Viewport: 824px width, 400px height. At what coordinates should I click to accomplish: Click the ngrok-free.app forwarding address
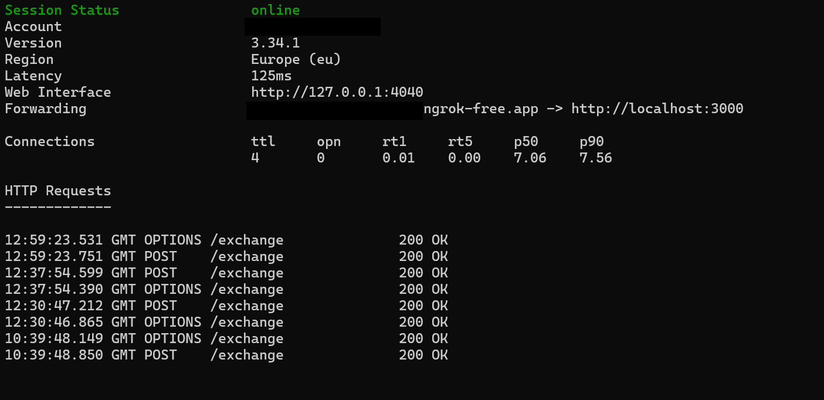[x=480, y=109]
